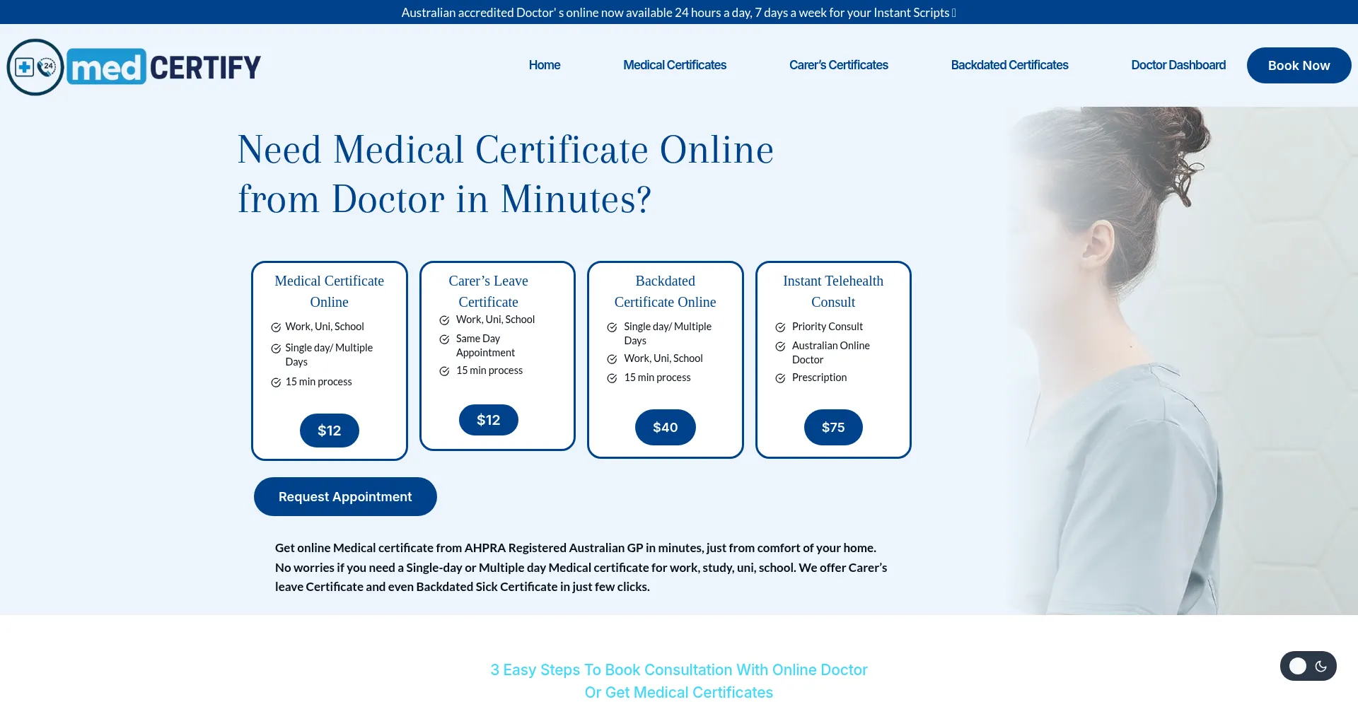This screenshot has width=1358, height=702.
Task: Toggle dark mode switch
Action: (1308, 666)
